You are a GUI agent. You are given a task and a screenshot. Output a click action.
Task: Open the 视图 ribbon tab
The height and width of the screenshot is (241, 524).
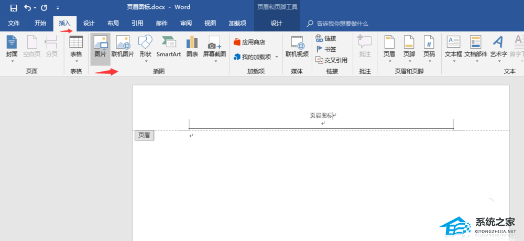tap(210, 23)
